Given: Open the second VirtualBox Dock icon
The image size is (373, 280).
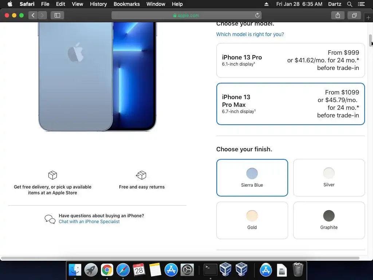Looking at the screenshot, I should click(x=242, y=269).
